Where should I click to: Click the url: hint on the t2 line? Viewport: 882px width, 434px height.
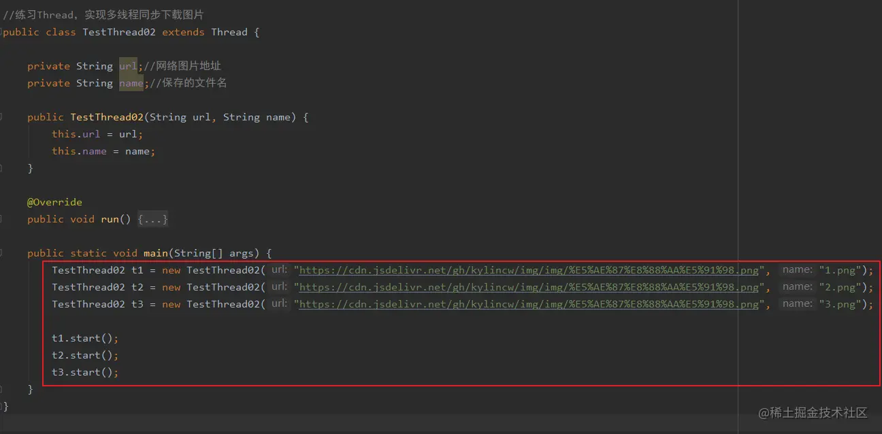pyautogui.click(x=279, y=286)
